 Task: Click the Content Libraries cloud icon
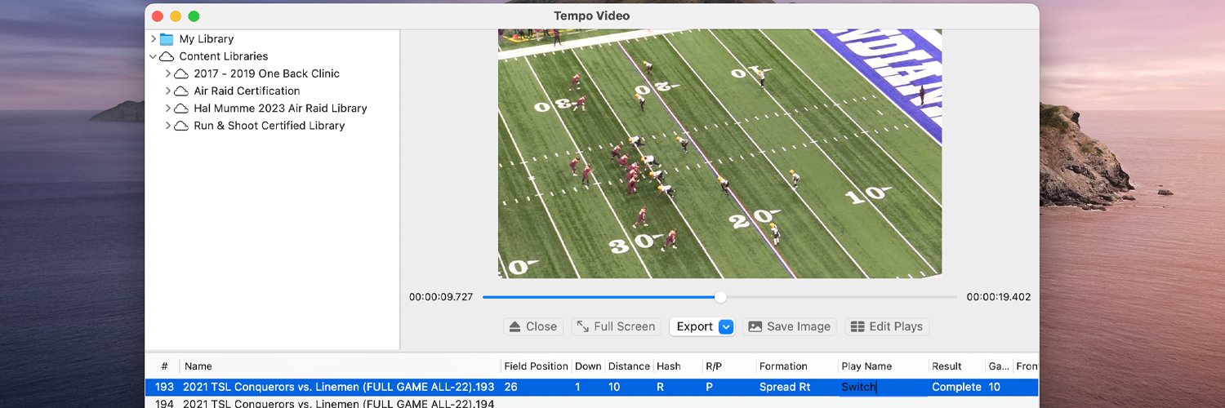tap(167, 56)
